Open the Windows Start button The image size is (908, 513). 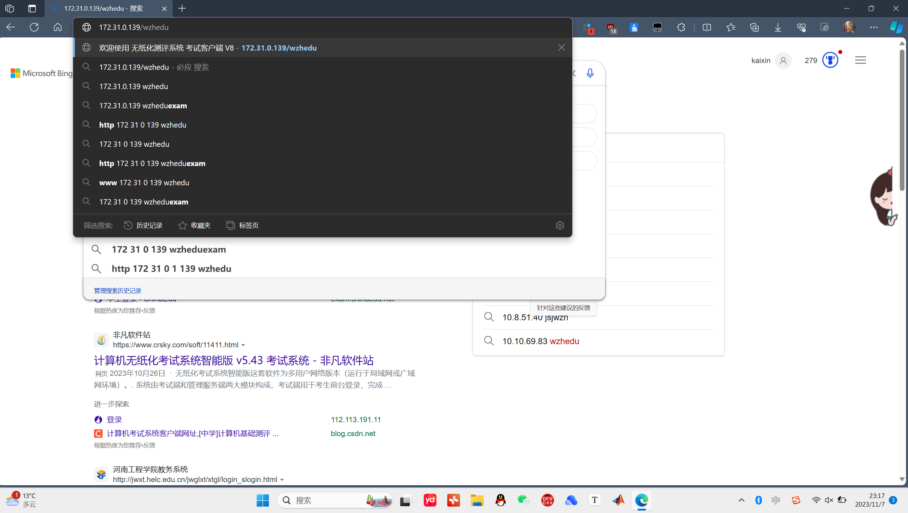[x=263, y=500]
